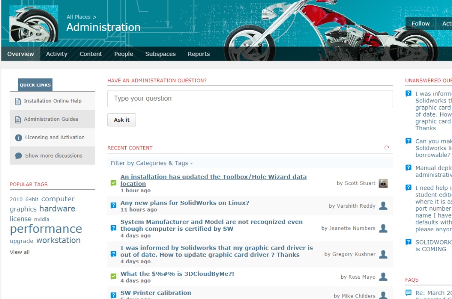The height and width of the screenshot is (299, 452).
Task: Open the All Places breadcrumb link
Action: pyautogui.click(x=79, y=17)
